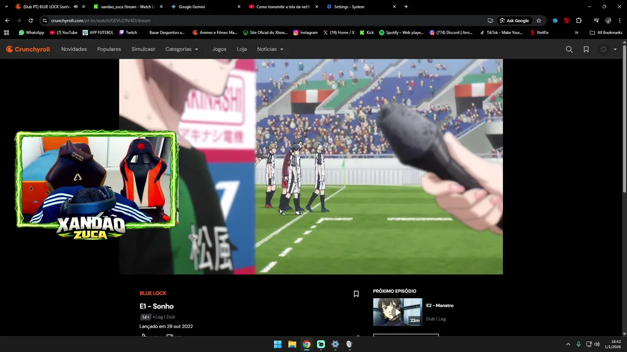The image size is (627, 352).
Task: Open the (7) YouTube bookmark
Action: pos(64,33)
